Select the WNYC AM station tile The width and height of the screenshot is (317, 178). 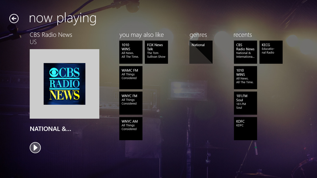[131, 129]
